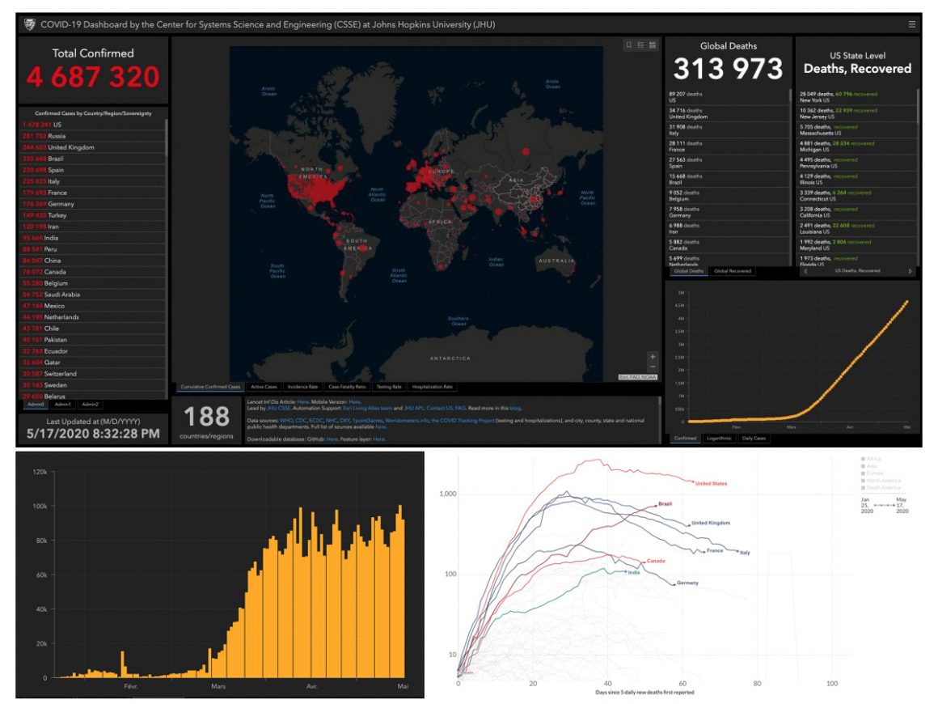This screenshot has height=704, width=938.
Task: Open the map legend list icon
Action: [640, 45]
